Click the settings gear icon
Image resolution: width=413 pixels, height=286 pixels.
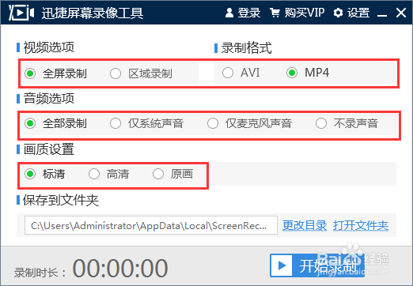338,13
